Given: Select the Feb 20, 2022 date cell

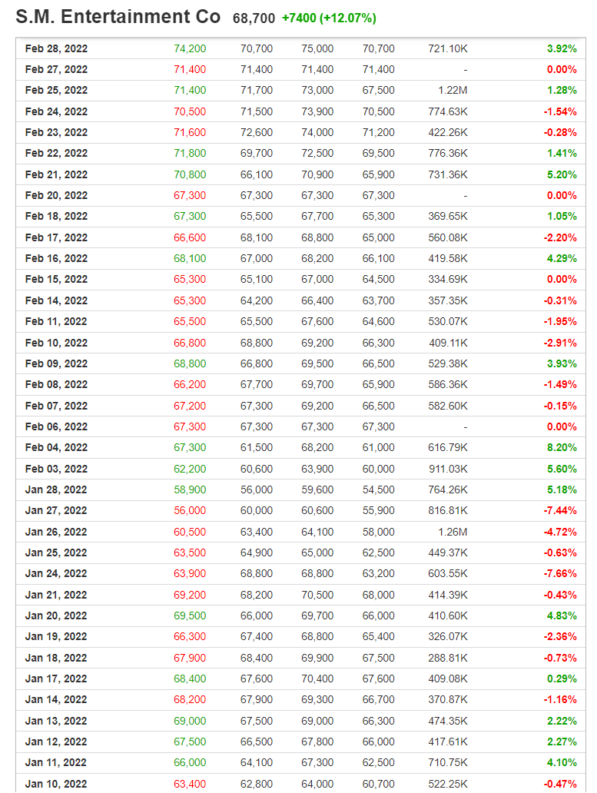Looking at the screenshot, I should [x=56, y=195].
